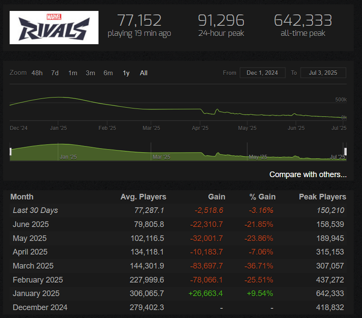Click the 77,287.1 average players cell
Screen dimensions: 362x318
149,210
